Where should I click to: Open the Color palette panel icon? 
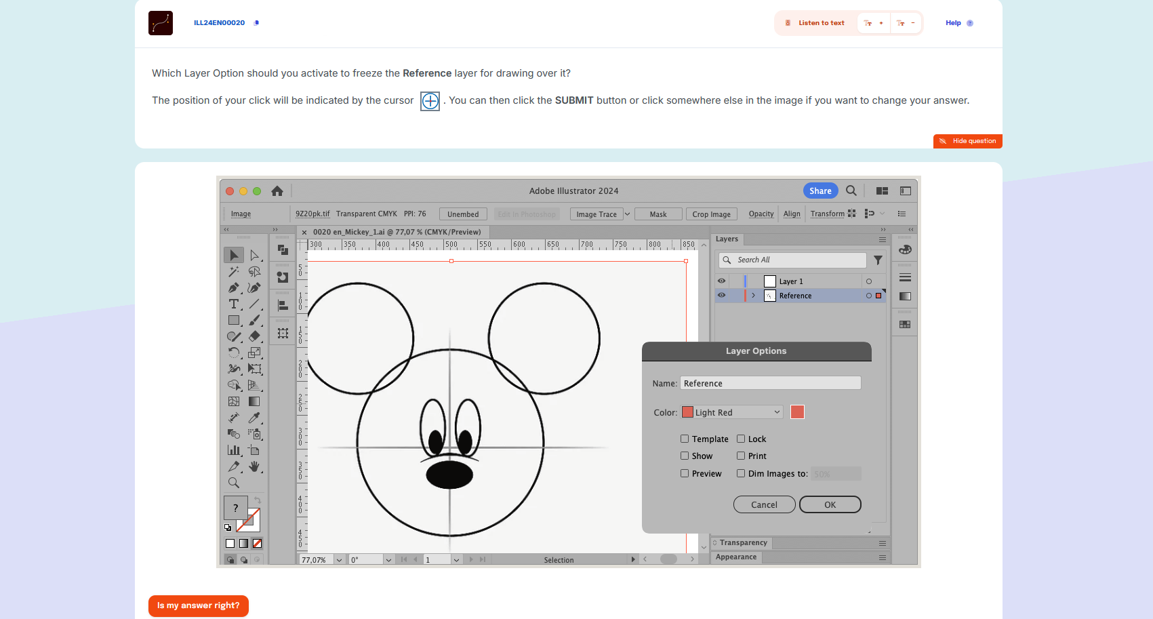coord(905,249)
